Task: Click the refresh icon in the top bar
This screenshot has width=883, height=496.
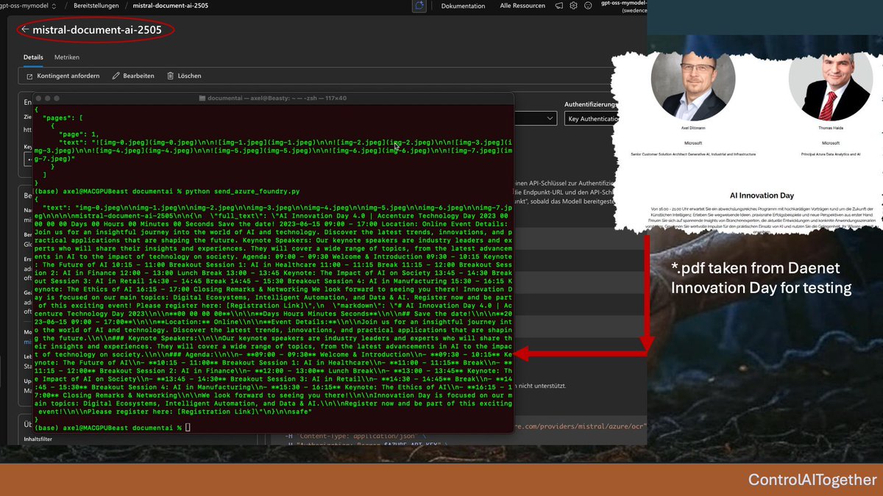Action: pos(419,6)
